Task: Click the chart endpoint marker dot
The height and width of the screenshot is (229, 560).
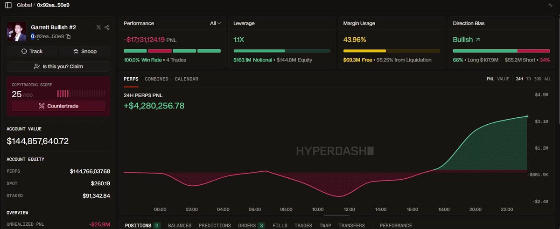Action: click(527, 116)
